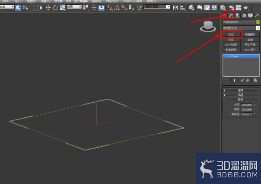Image resolution: width=261 pixels, height=184 pixels.
Task: Activate the Select Object tool
Action: click(x=18, y=8)
